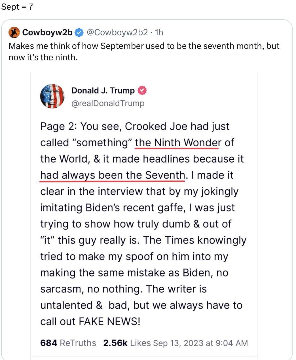
Task: Open the Cowboyw2b display name
Action: (x=47, y=32)
